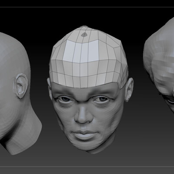Screen dimensions: 174x174
Task: Select the chin of the front-facing head
Action: (x=85, y=145)
